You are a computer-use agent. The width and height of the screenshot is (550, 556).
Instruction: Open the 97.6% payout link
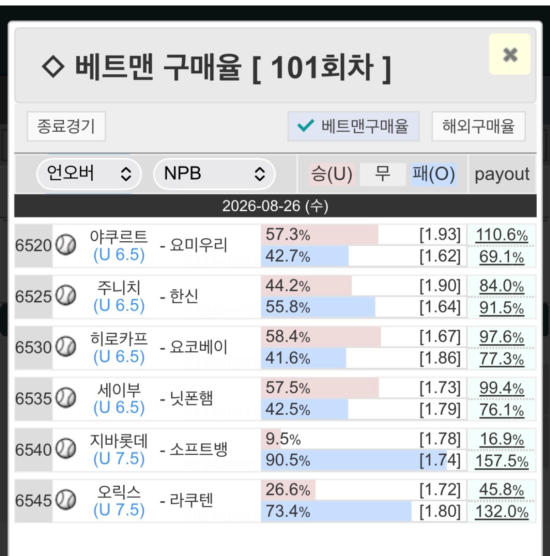[x=502, y=337]
